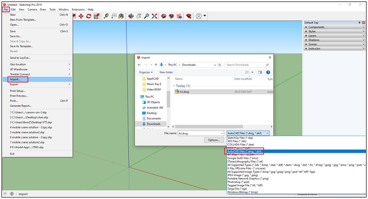Click the Zoom Extents tool
Screen dimensions: 368x199
[154, 16]
